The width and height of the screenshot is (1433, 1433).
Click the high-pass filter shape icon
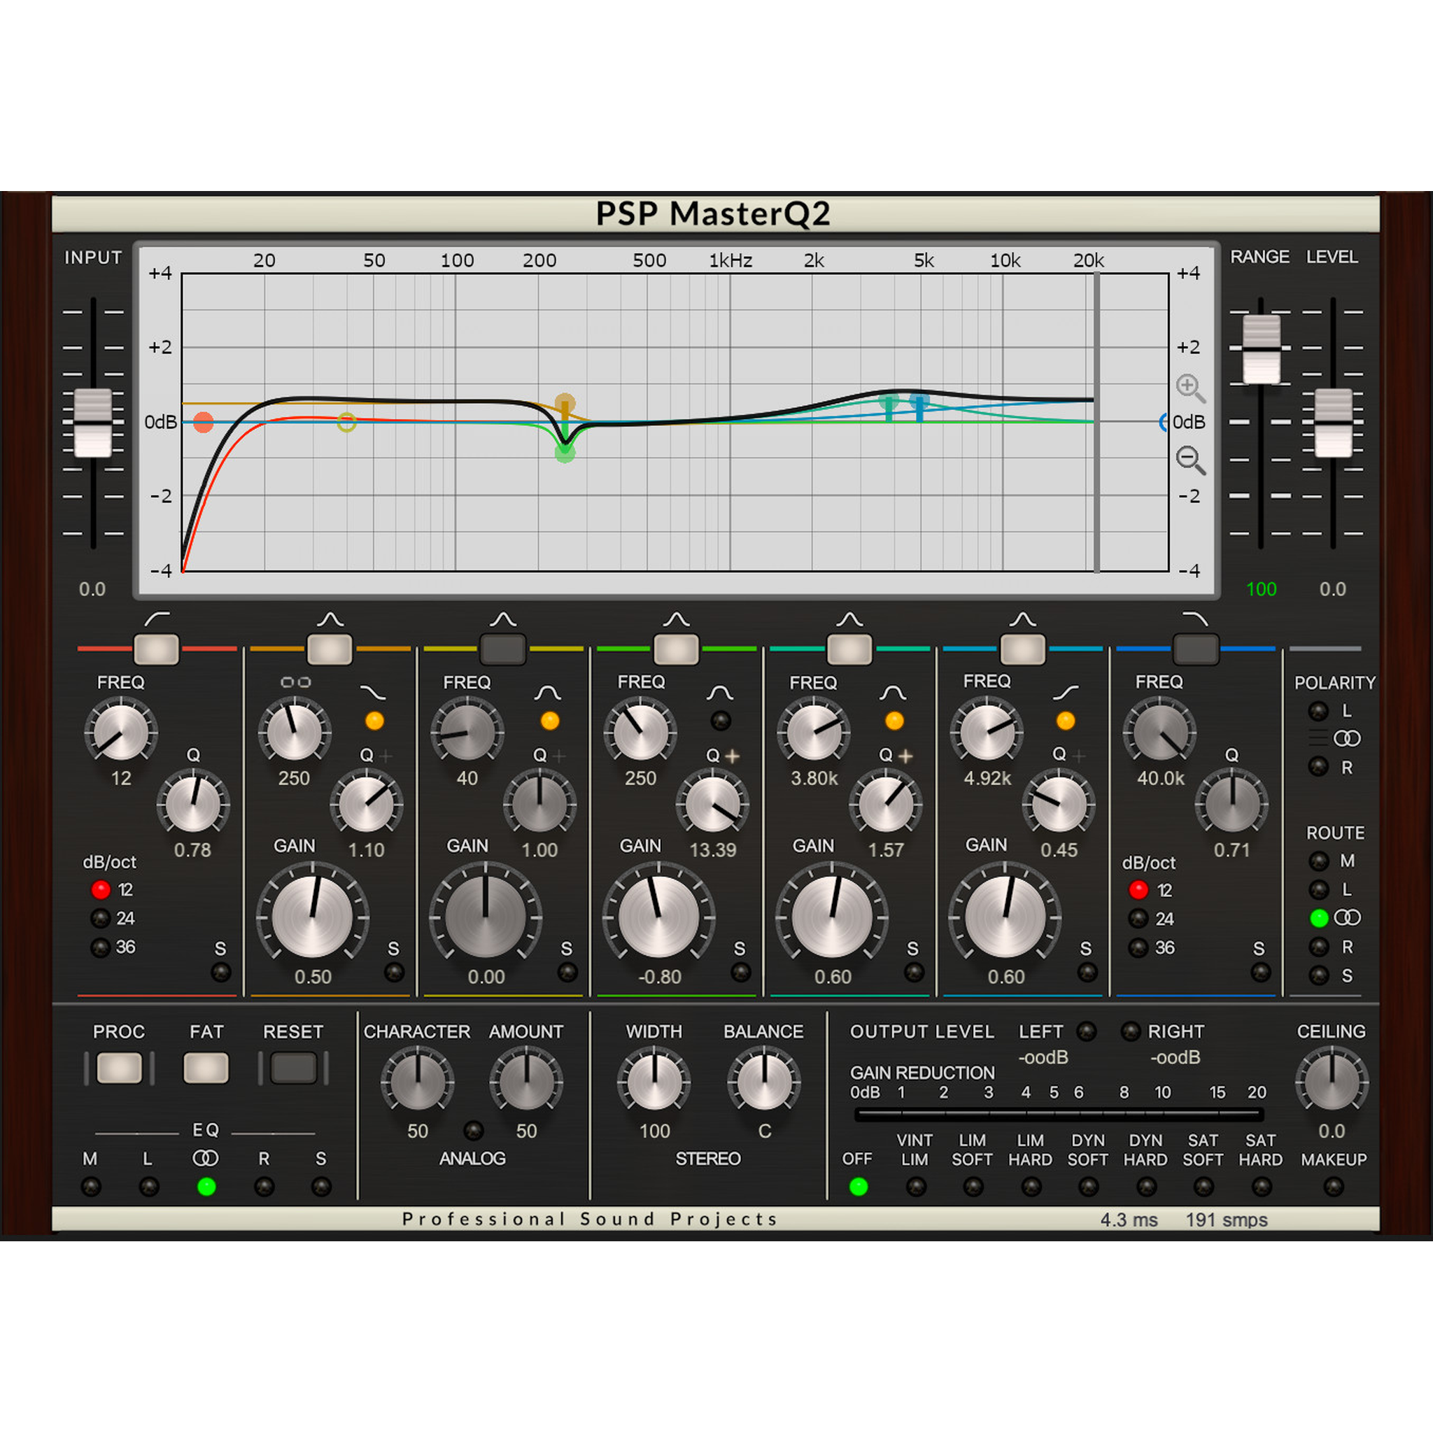coord(157,619)
